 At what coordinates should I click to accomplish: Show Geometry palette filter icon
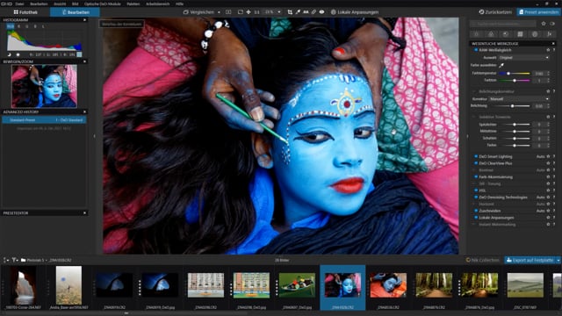coord(520,34)
